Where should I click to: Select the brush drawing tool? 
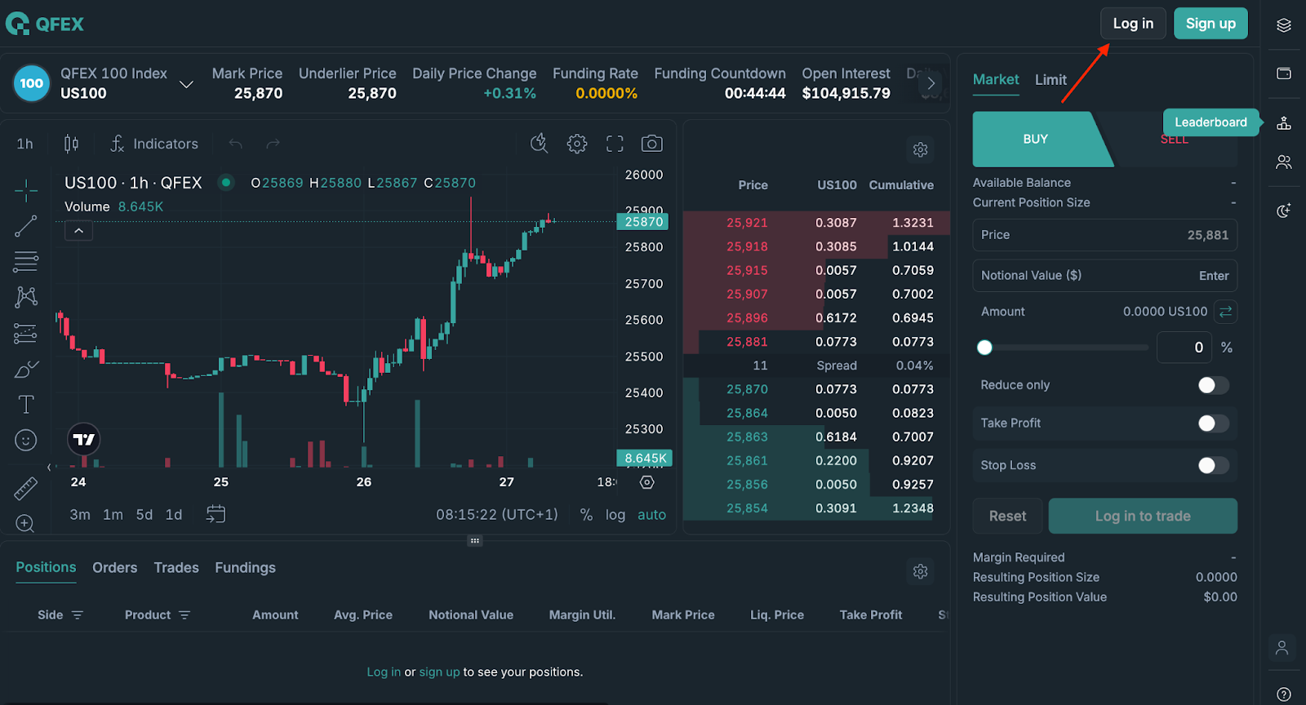(26, 370)
